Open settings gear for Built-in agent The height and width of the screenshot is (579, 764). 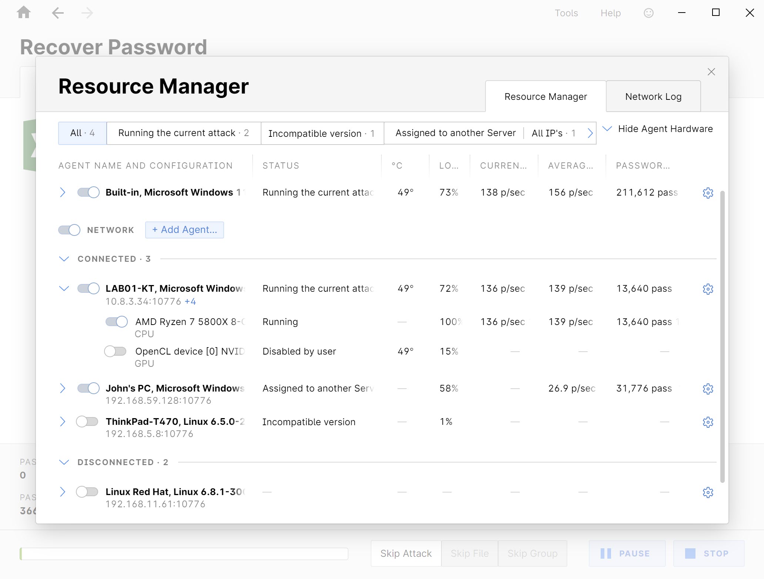coord(708,193)
